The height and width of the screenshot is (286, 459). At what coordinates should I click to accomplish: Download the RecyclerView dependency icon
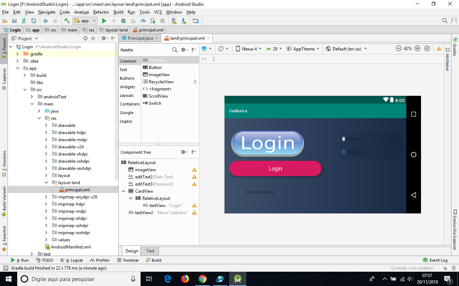click(x=195, y=82)
